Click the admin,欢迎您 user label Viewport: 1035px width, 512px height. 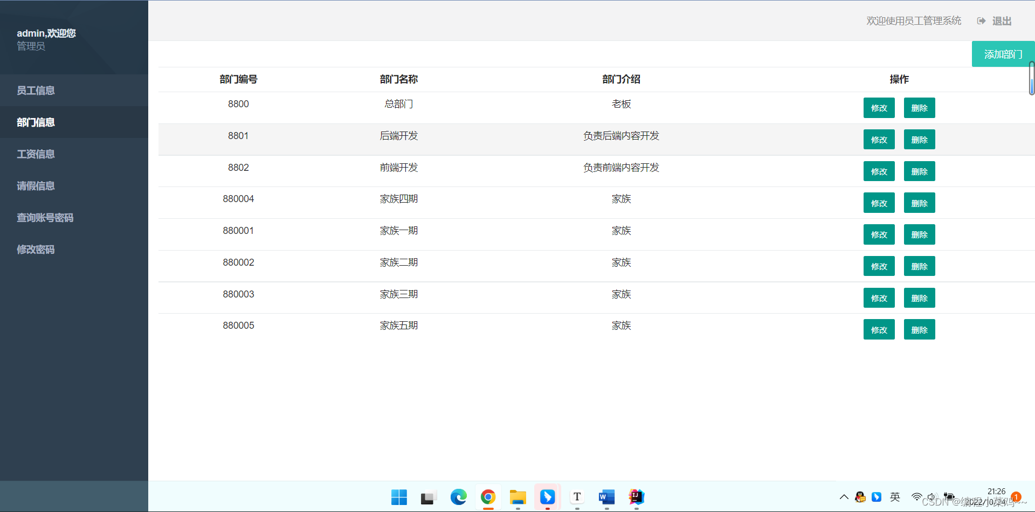tap(46, 33)
